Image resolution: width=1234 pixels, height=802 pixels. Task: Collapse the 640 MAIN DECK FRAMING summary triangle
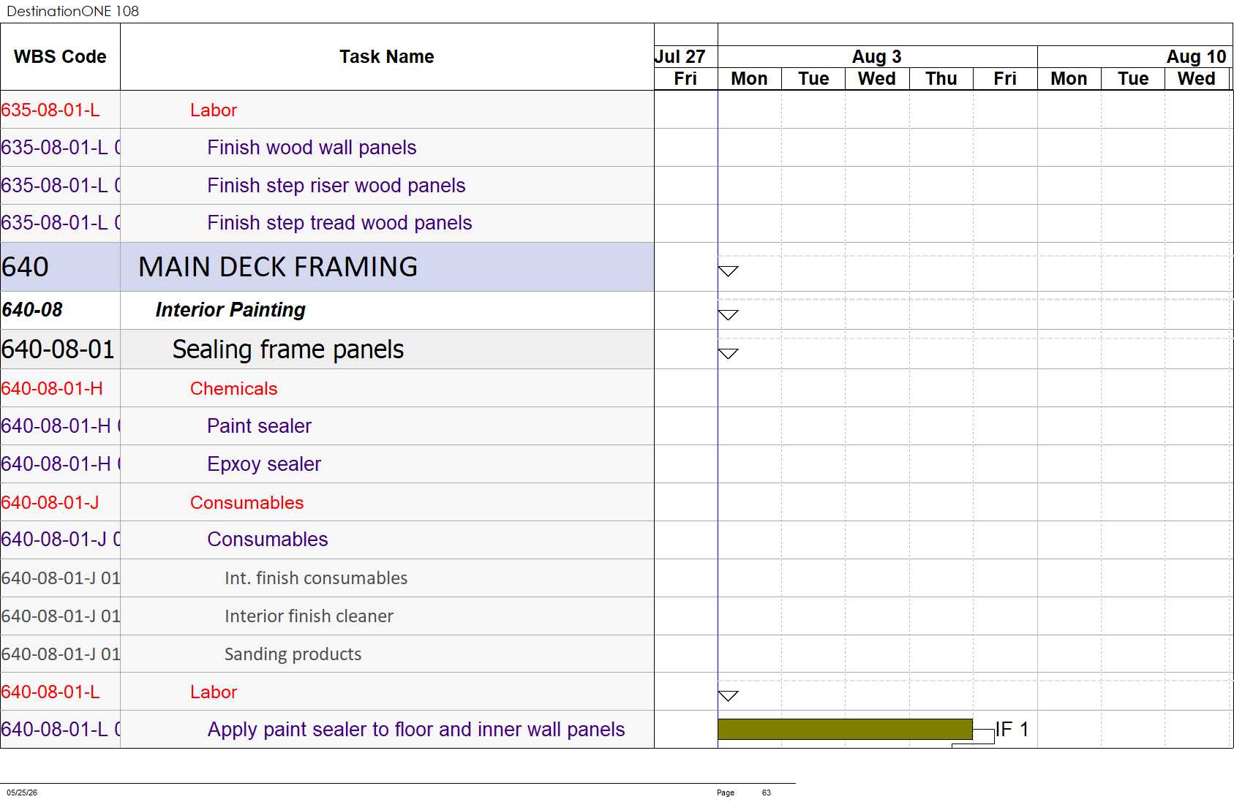point(728,271)
